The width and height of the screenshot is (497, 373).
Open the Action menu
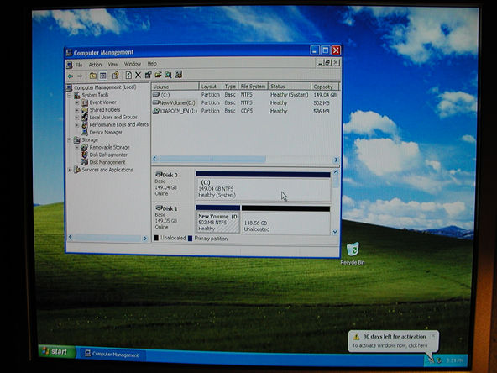[95, 65]
